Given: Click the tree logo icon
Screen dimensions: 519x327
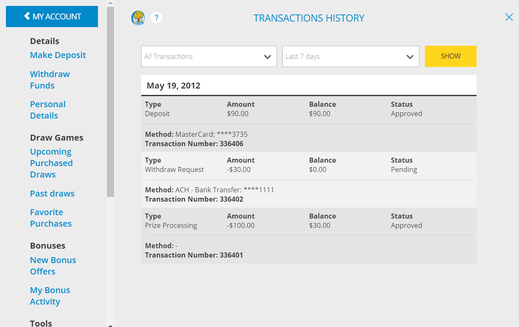Looking at the screenshot, I should tap(137, 18).
